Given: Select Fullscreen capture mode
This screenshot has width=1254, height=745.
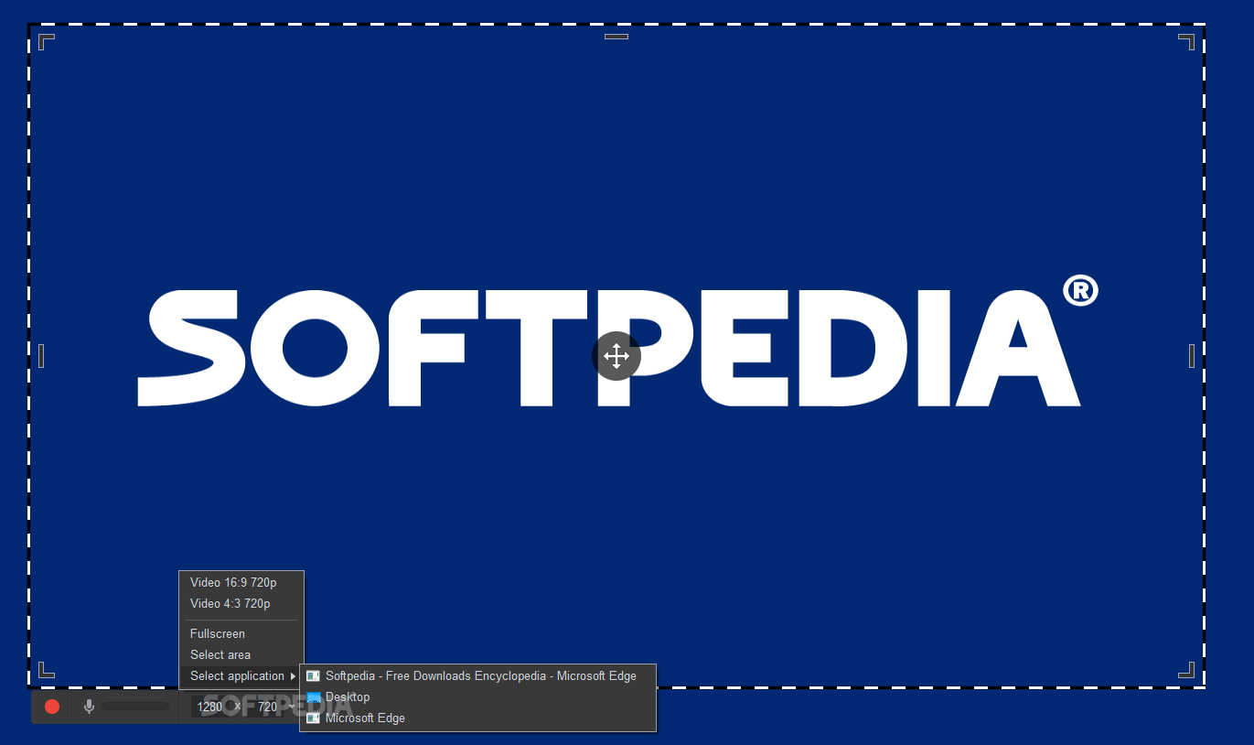Looking at the screenshot, I should [x=241, y=633].
